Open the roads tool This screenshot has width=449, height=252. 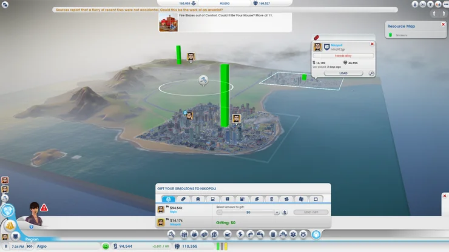point(171,234)
